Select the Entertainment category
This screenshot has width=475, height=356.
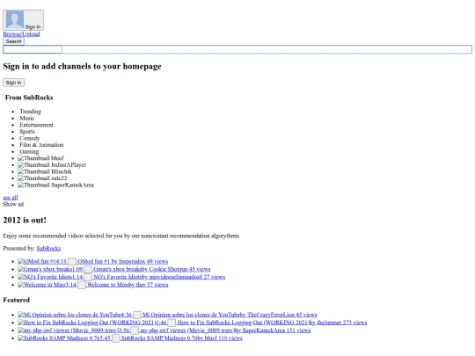pyautogui.click(x=36, y=125)
